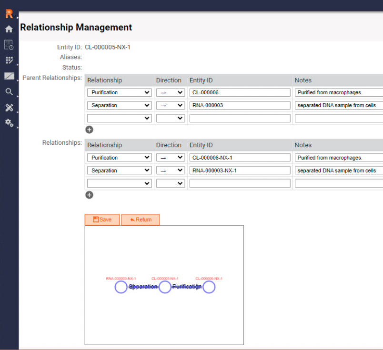
Task: Click the Save button
Action: tap(102, 220)
